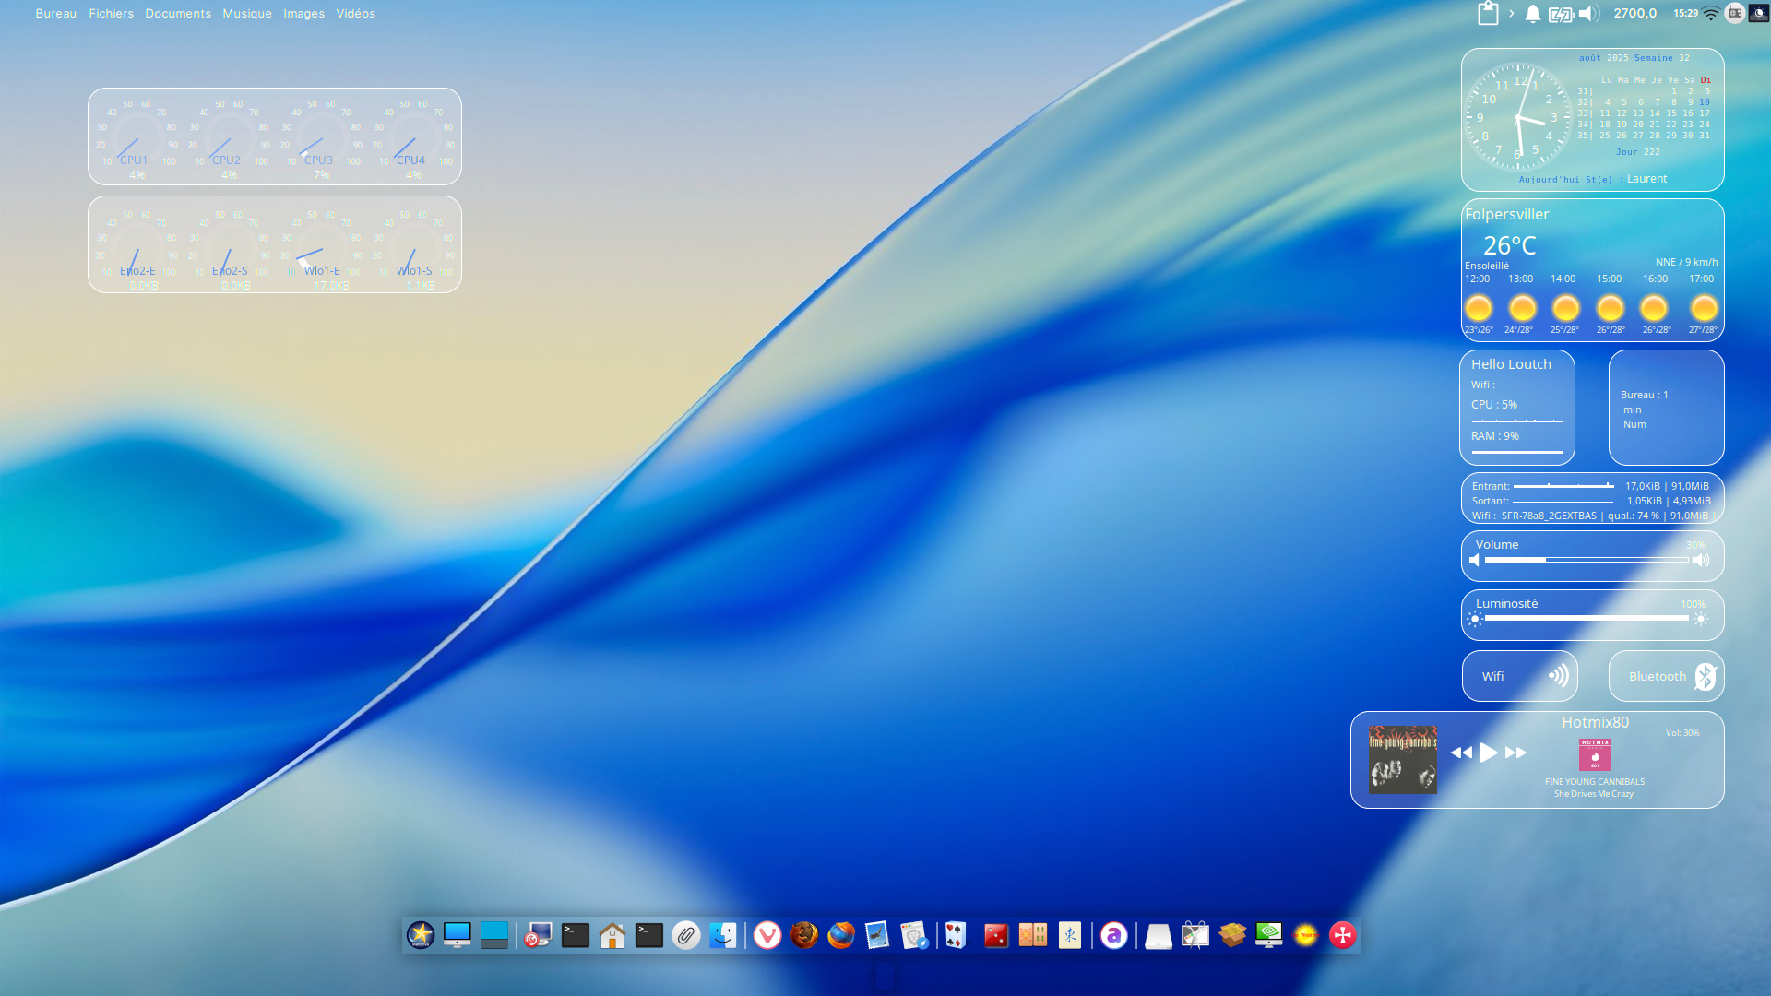1771x996 pixels.
Task: Skip to previous track in Hotmix80 player
Action: click(x=1461, y=753)
